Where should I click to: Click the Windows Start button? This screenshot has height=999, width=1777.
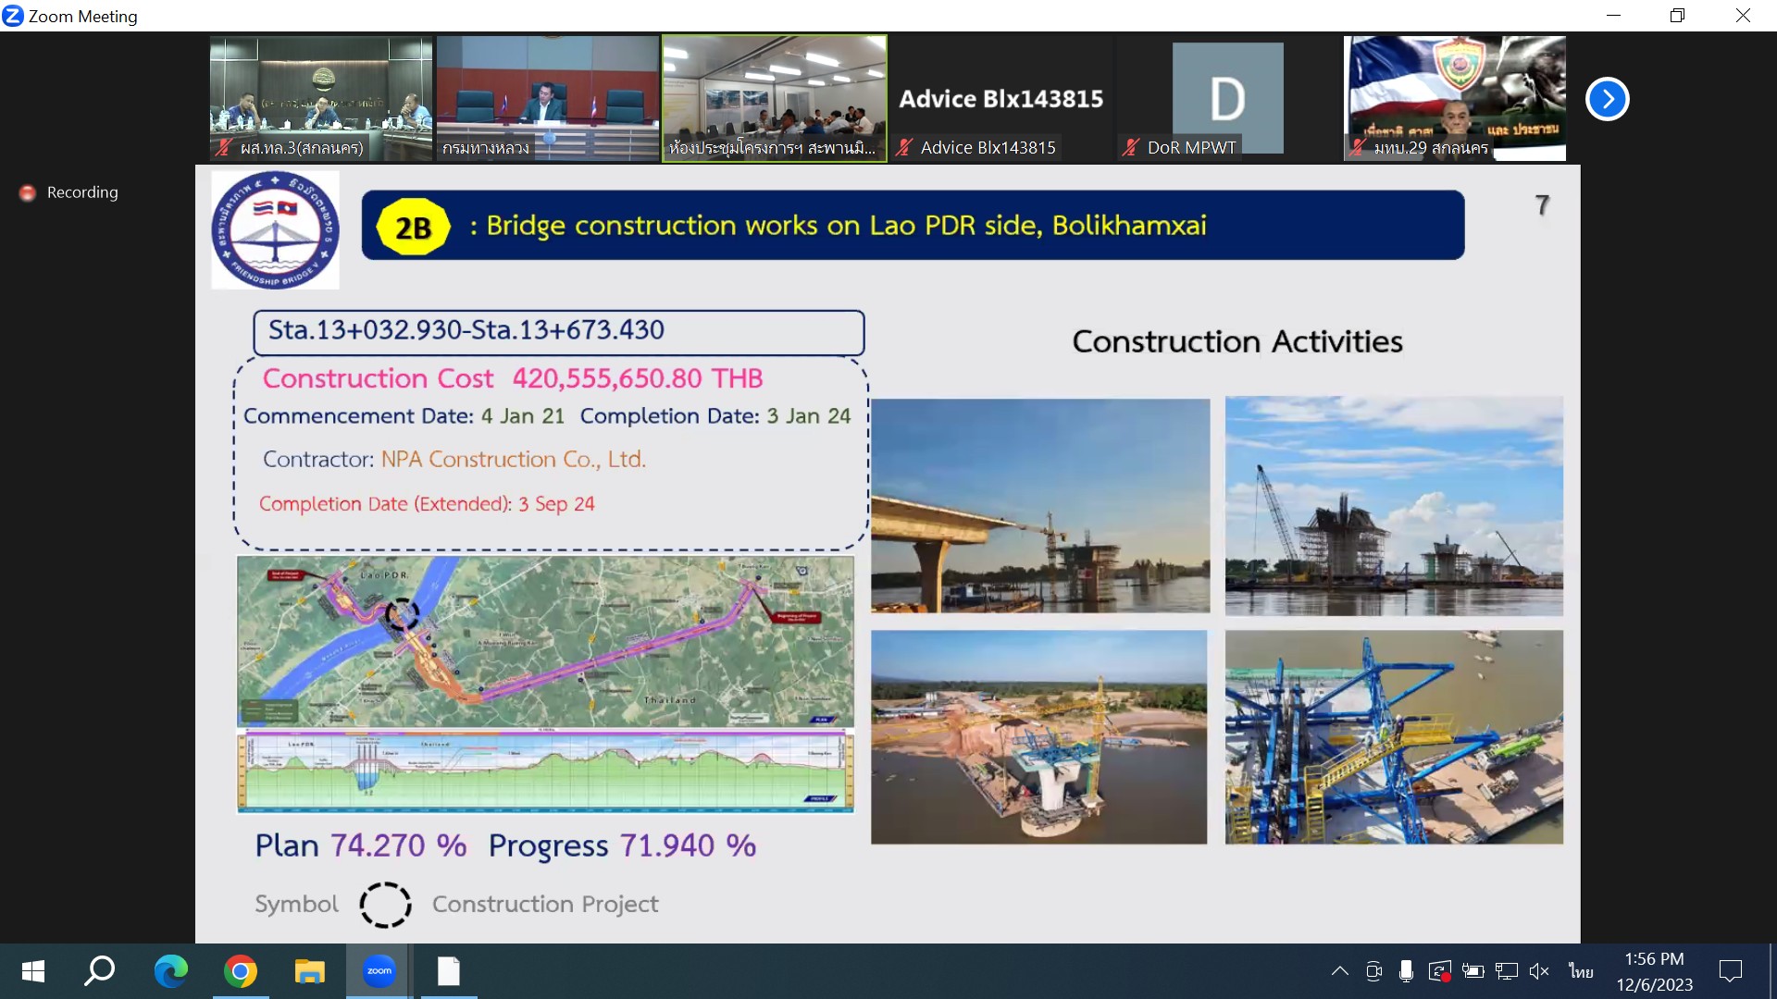(x=33, y=971)
